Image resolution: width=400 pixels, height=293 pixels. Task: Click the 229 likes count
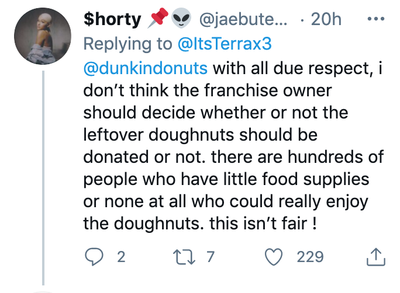pos(310,256)
